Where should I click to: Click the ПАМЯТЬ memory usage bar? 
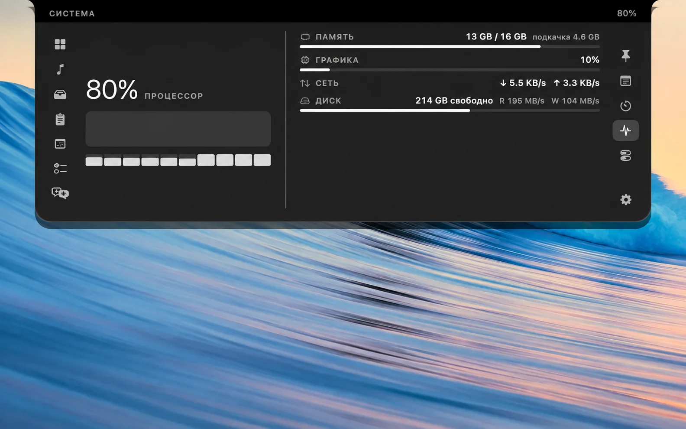(x=450, y=46)
